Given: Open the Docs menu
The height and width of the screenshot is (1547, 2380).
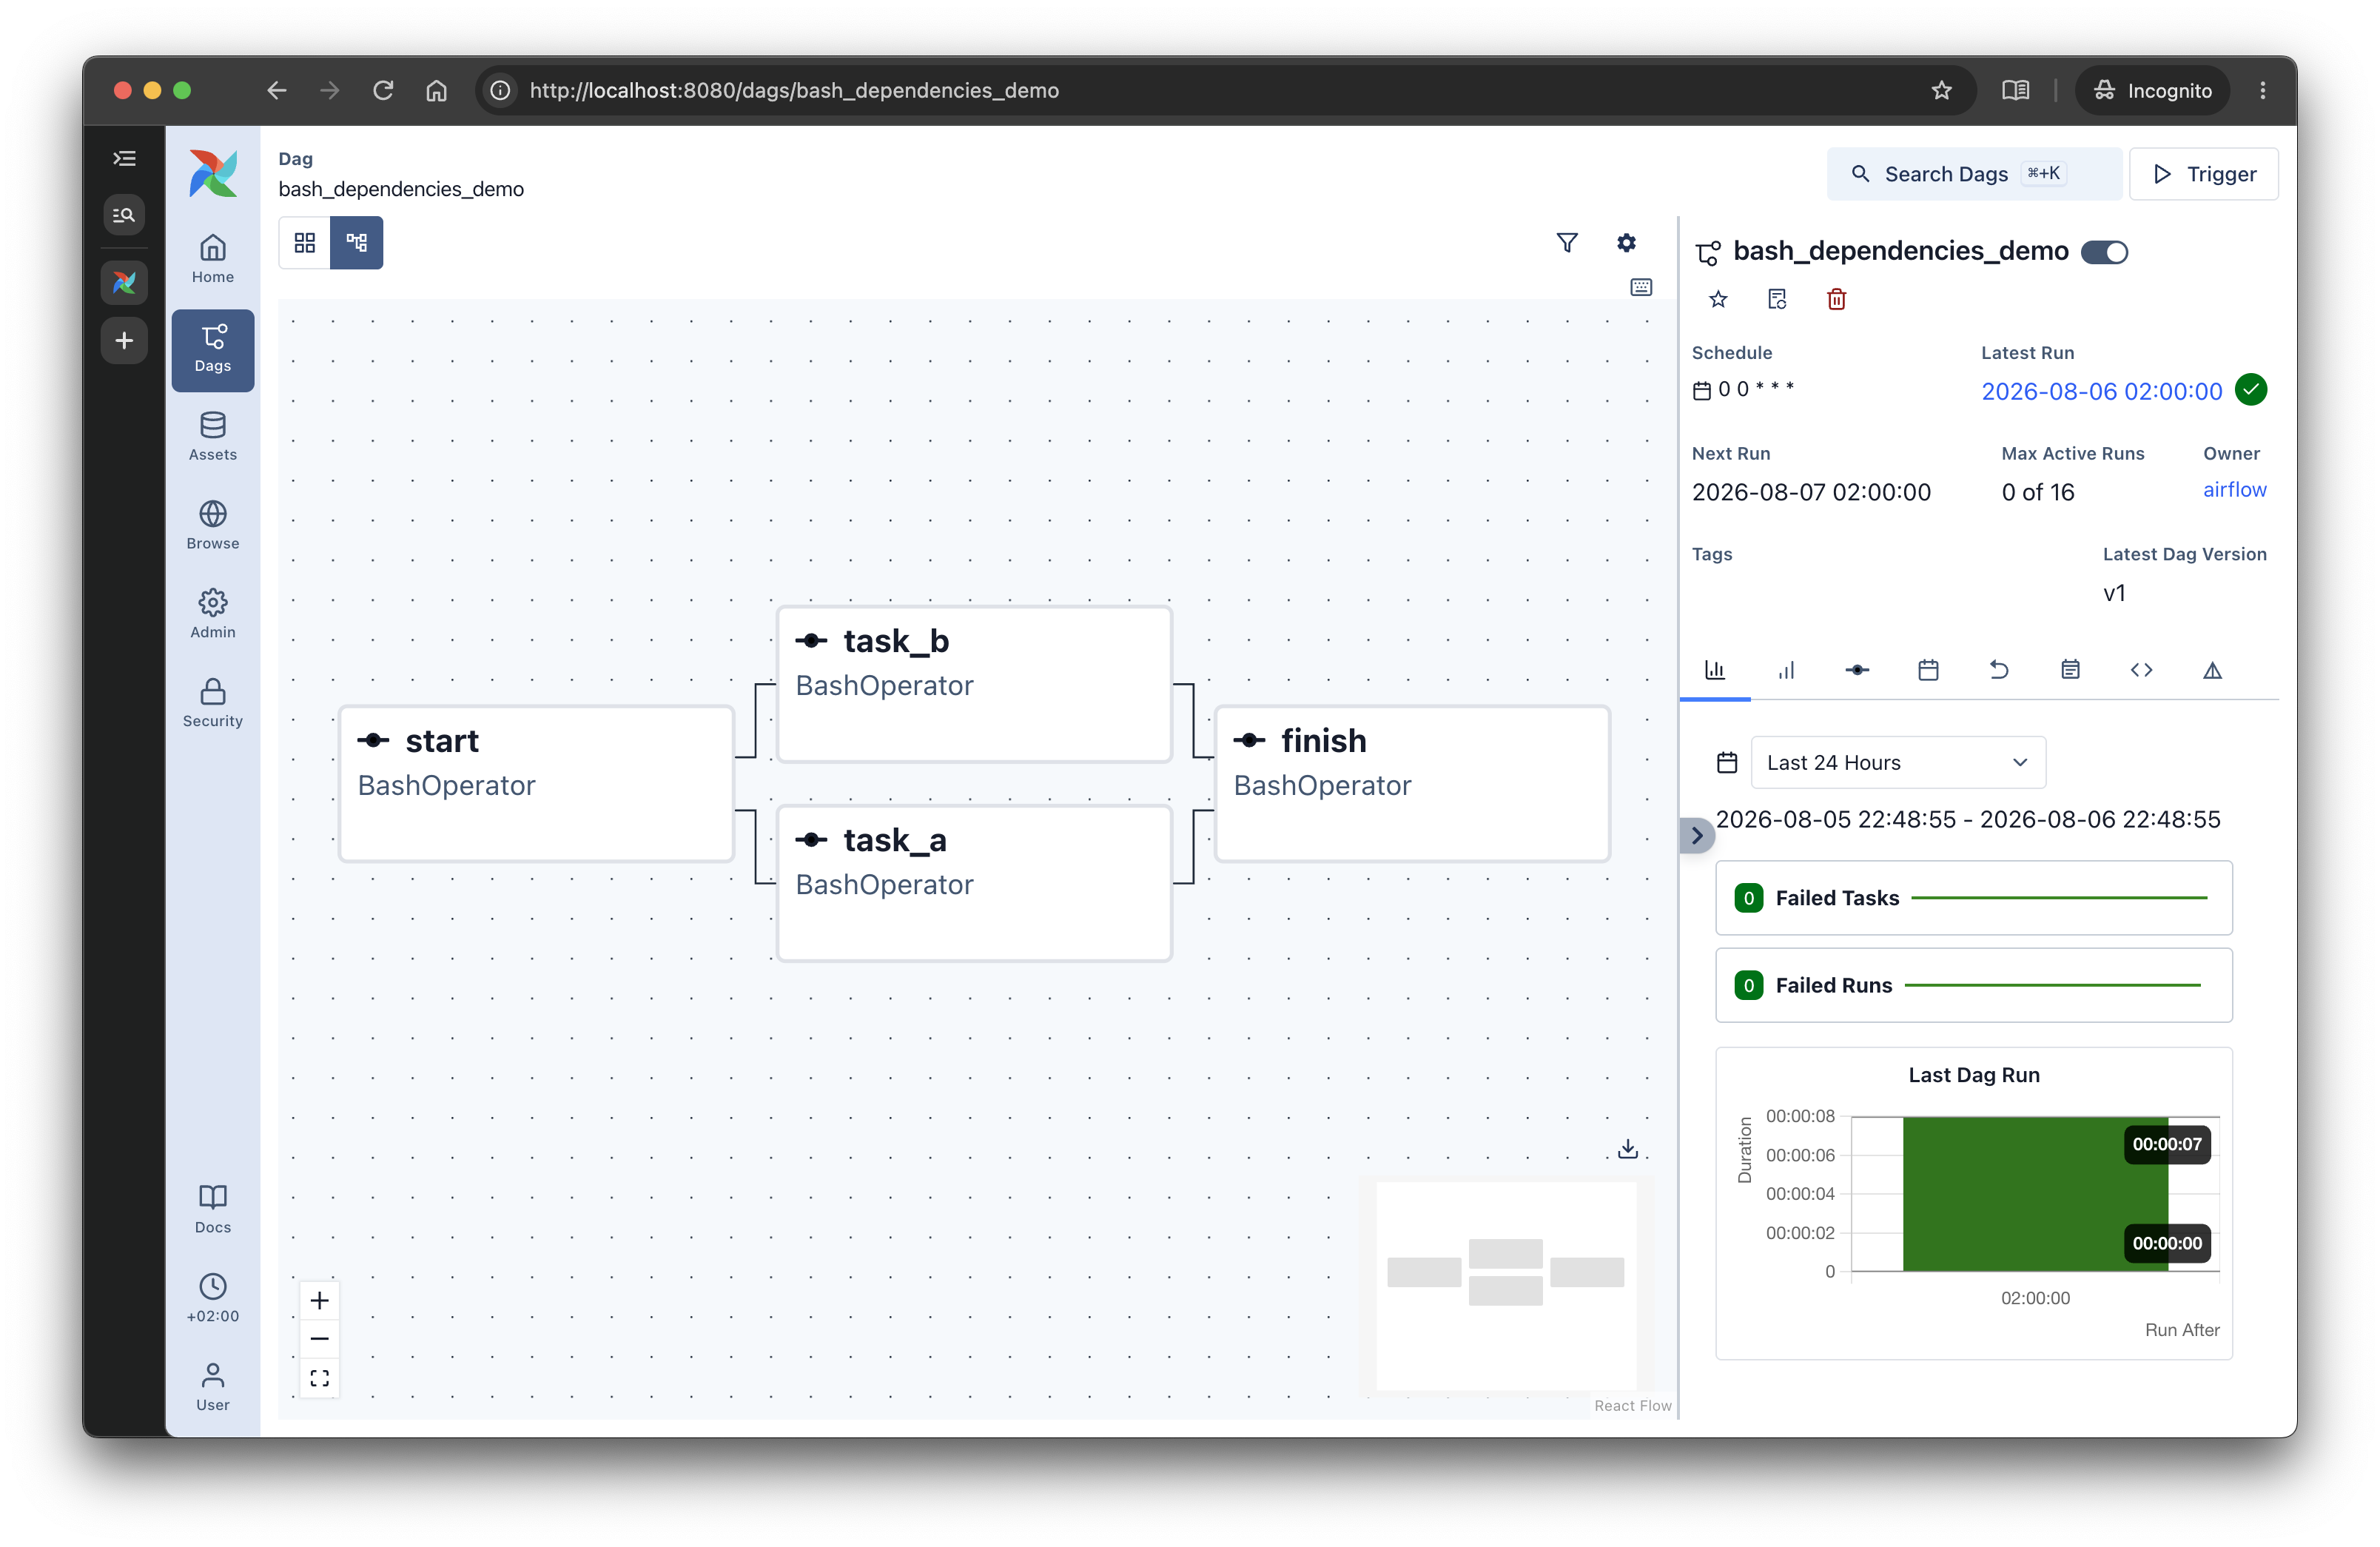Looking at the screenshot, I should click(212, 1209).
